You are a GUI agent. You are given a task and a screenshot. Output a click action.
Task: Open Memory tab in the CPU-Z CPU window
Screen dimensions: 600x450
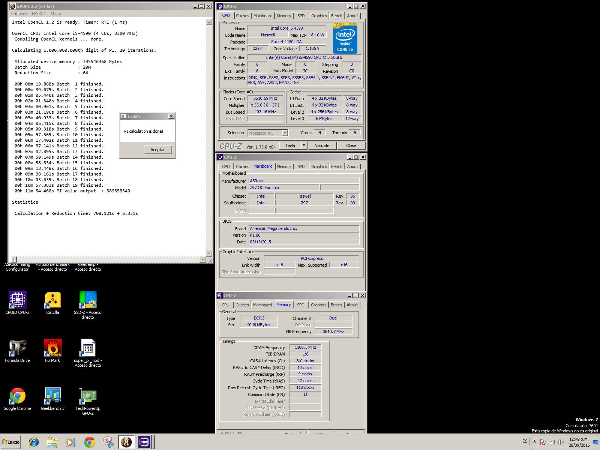click(x=284, y=16)
